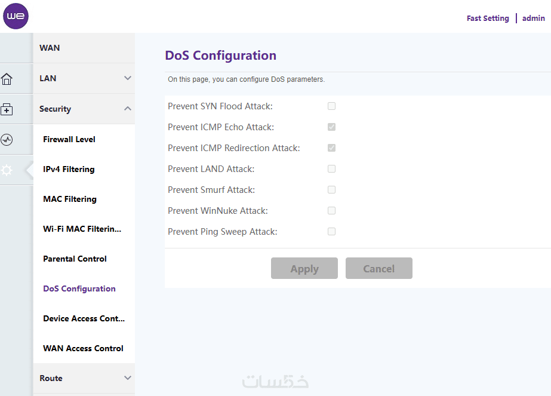Expand the Route menu chevron
This screenshot has height=396, width=551.
tap(127, 378)
